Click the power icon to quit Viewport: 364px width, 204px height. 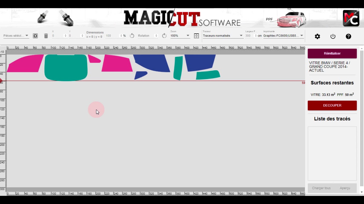tap(333, 36)
